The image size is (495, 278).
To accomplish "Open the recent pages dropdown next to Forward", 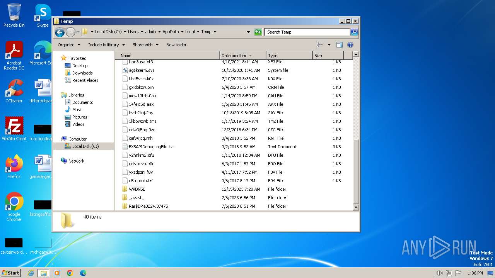I will (78, 32).
